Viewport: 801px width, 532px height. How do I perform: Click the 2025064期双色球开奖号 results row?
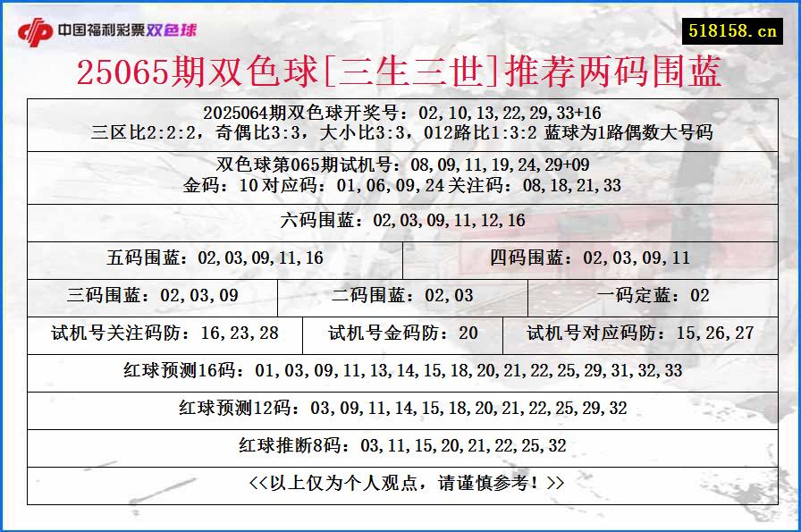[400, 112]
